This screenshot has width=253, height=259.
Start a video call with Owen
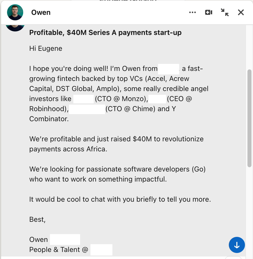pos(209,12)
